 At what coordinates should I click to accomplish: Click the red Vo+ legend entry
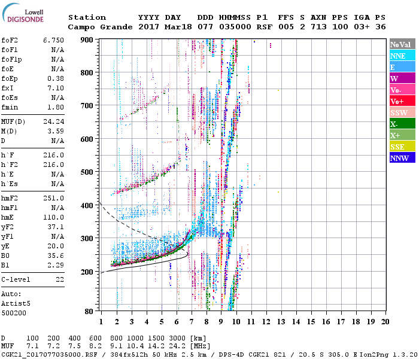402,101
